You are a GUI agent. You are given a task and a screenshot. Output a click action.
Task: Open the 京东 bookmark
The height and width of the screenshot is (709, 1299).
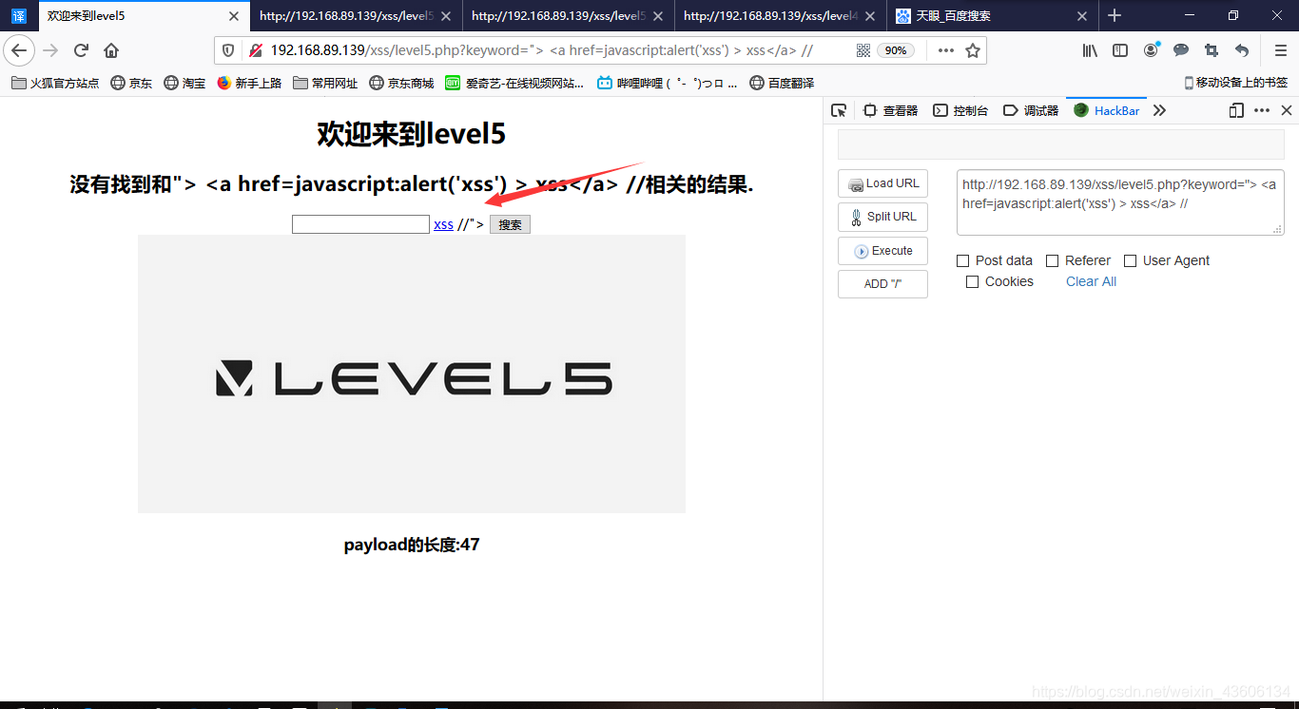point(131,83)
